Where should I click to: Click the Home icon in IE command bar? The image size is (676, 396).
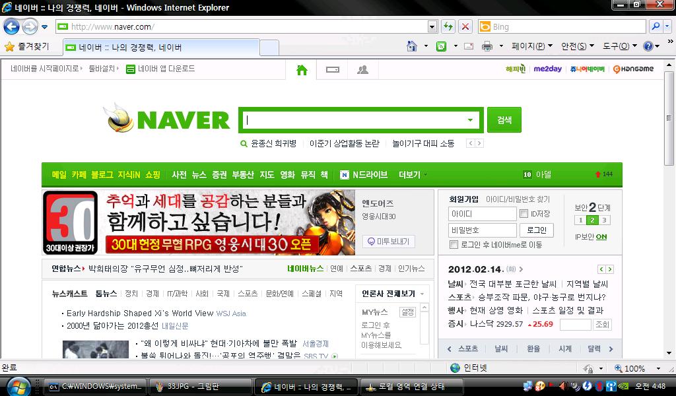click(412, 46)
